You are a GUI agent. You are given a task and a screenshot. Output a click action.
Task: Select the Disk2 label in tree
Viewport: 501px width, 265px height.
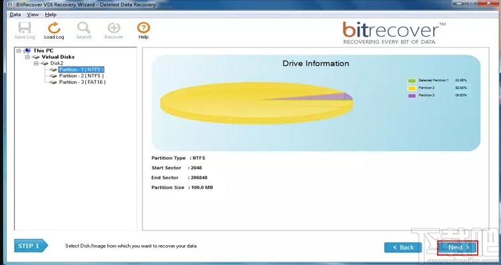pyautogui.click(x=57, y=63)
